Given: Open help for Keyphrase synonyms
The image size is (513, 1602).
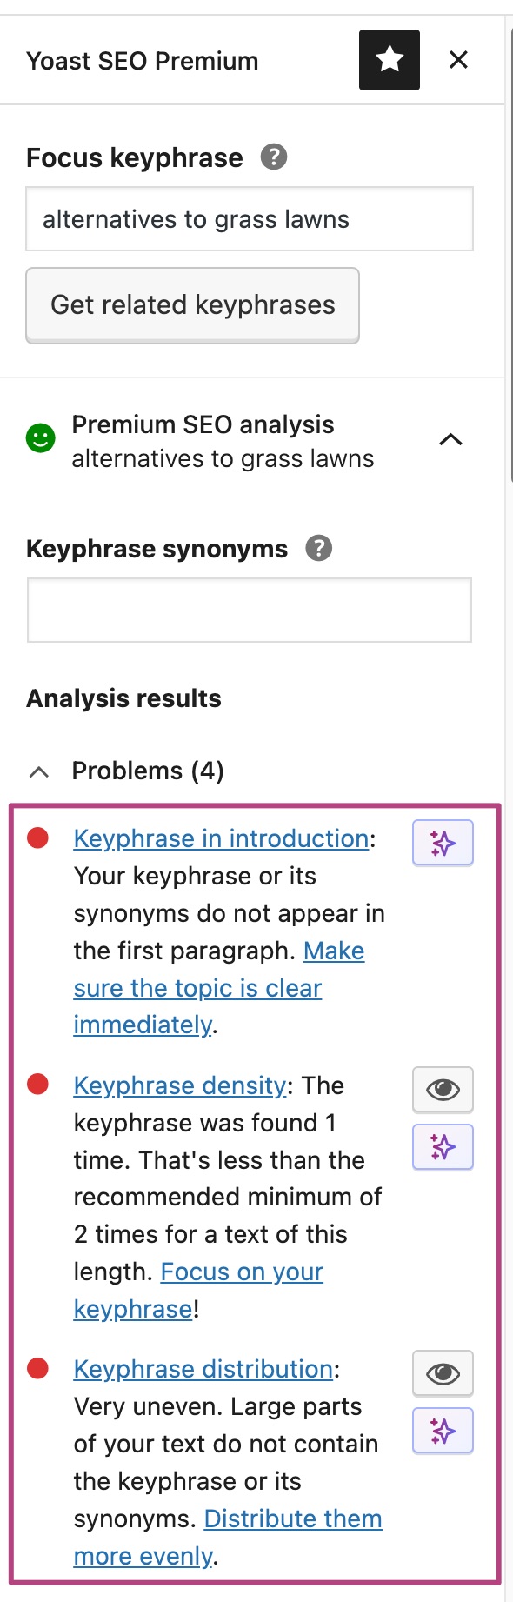Looking at the screenshot, I should point(319,549).
